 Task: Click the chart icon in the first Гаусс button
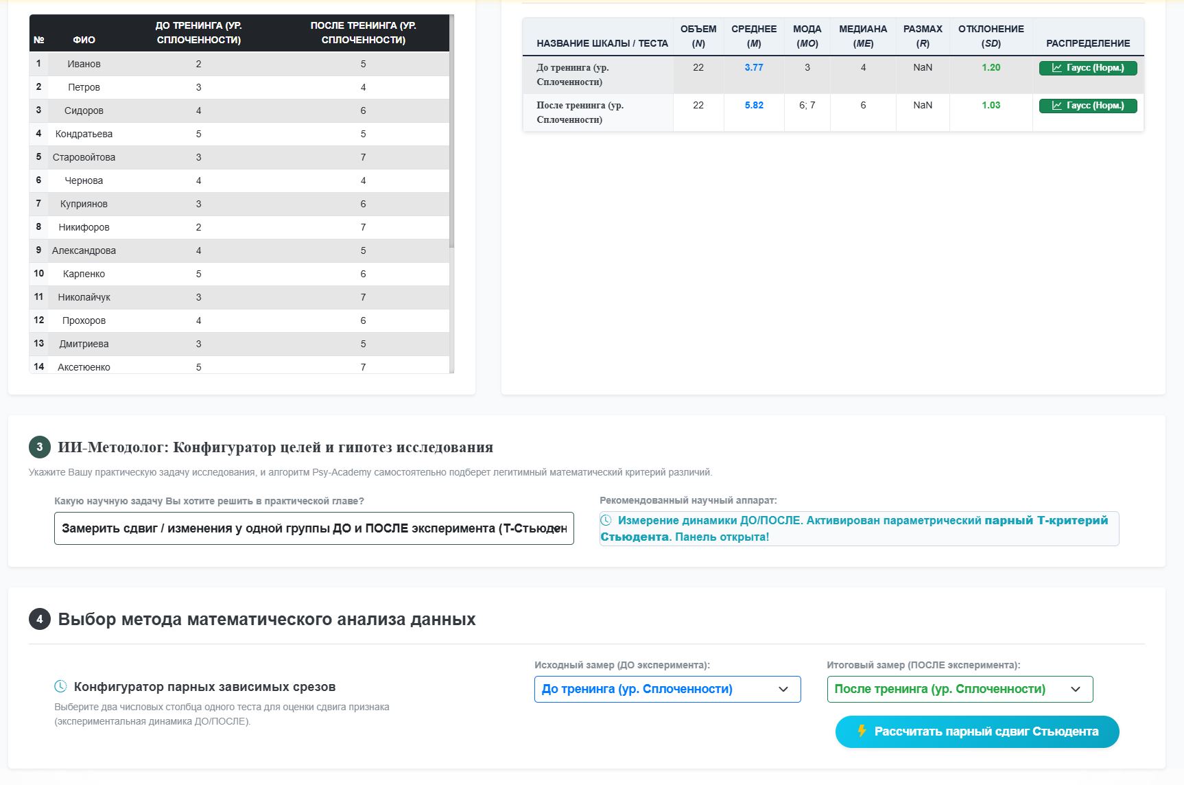tap(1057, 68)
